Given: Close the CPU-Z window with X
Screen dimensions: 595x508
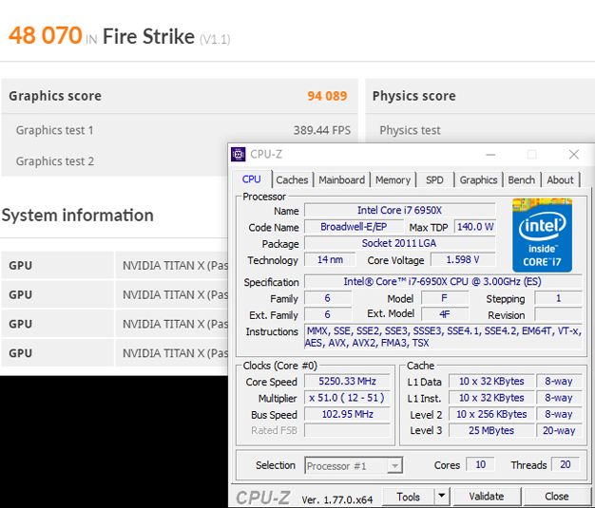Looking at the screenshot, I should [x=573, y=154].
